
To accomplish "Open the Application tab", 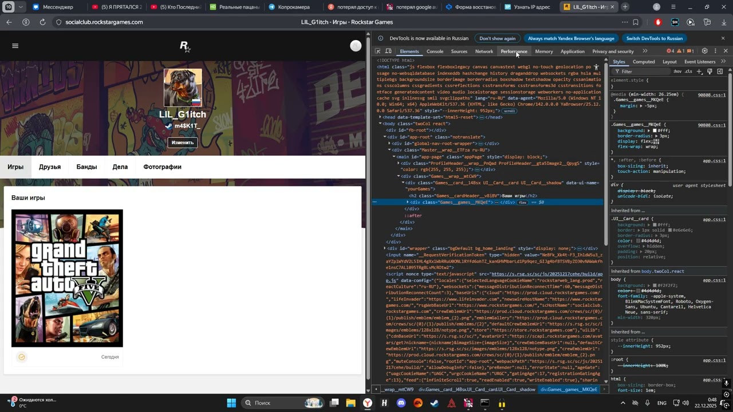I will (572, 51).
